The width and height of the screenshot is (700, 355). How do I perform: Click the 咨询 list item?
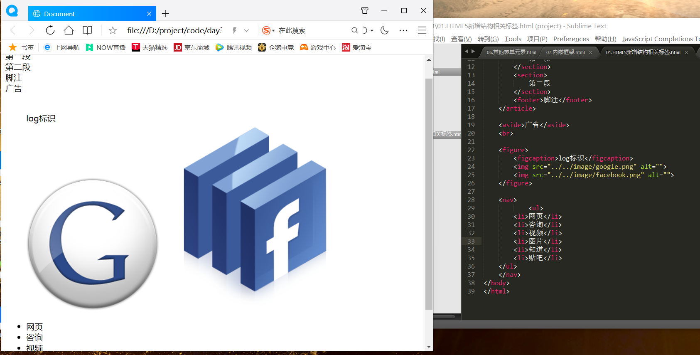(x=34, y=338)
